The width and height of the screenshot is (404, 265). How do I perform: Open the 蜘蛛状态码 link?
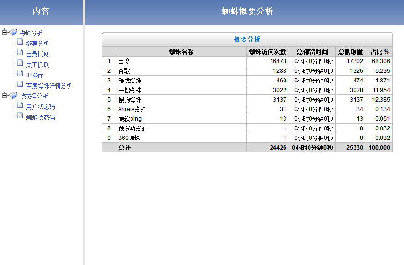(x=40, y=117)
